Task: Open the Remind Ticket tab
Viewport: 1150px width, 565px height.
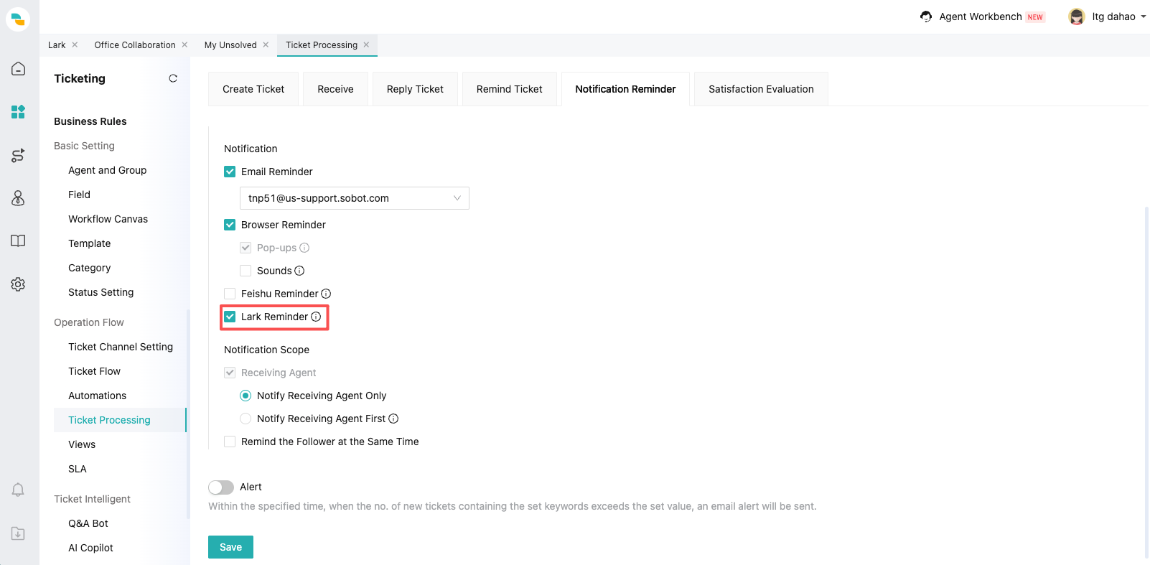Action: click(x=509, y=89)
